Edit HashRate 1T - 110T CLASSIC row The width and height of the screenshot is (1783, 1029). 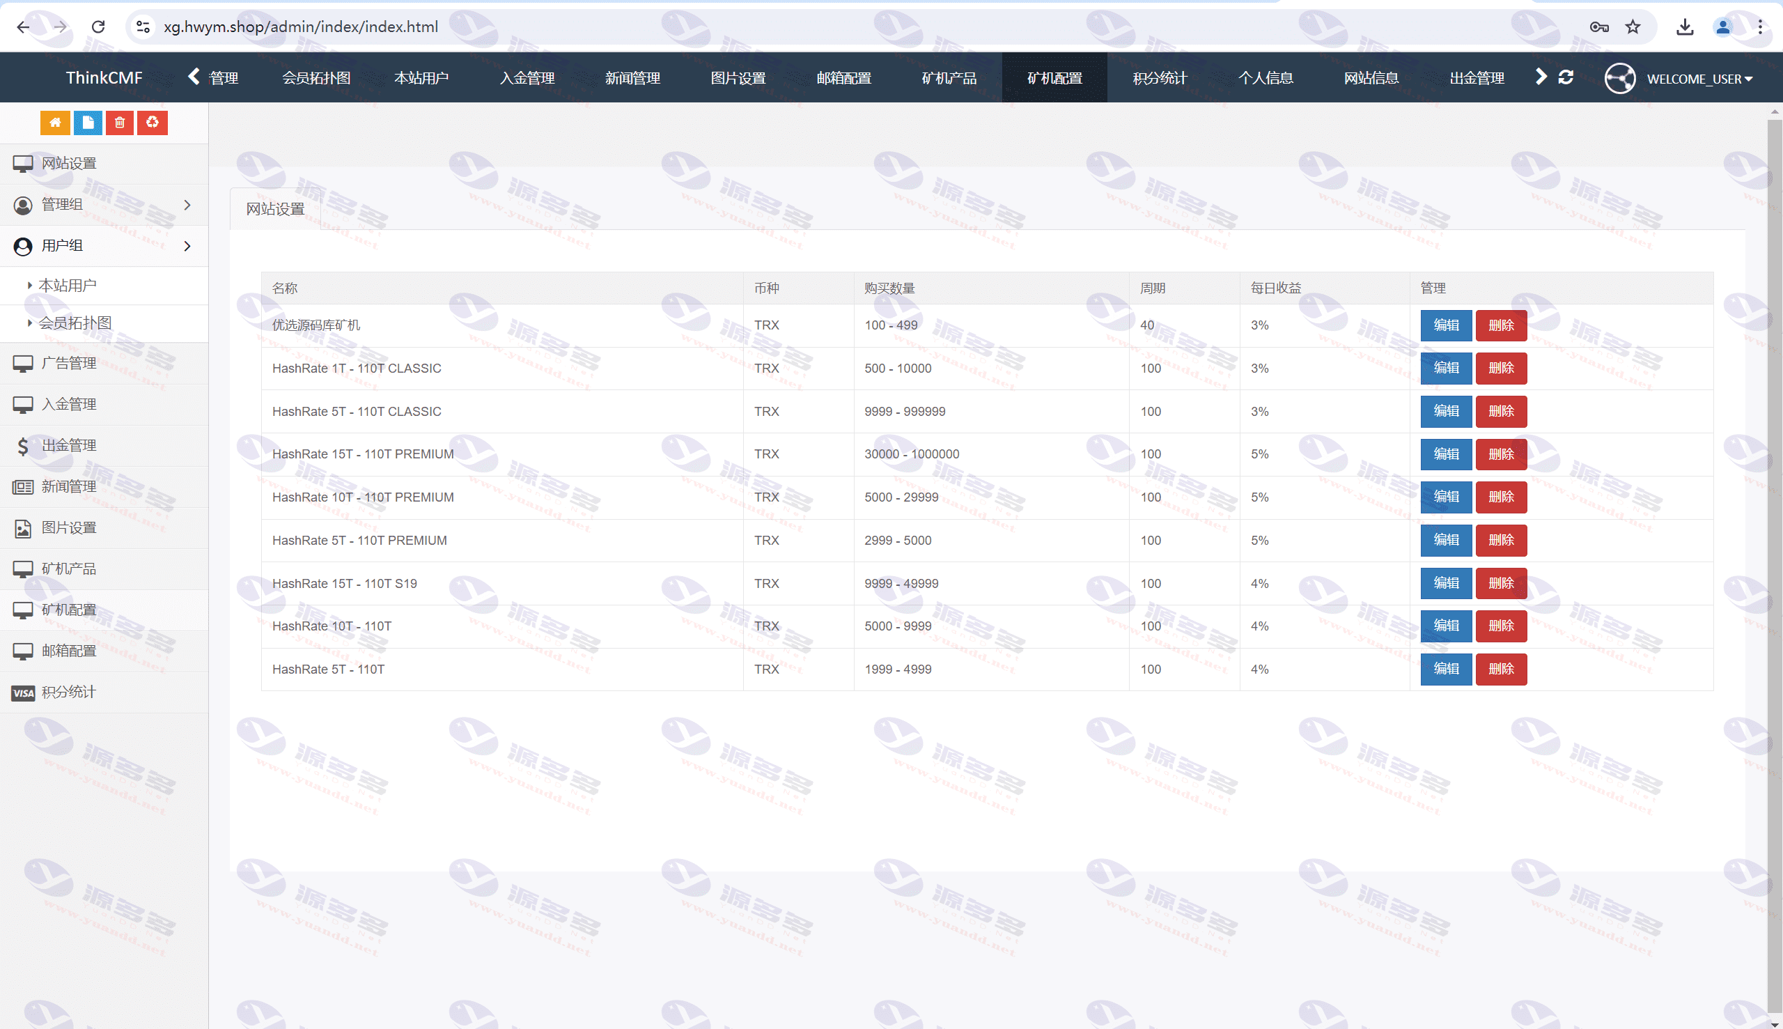coord(1446,369)
